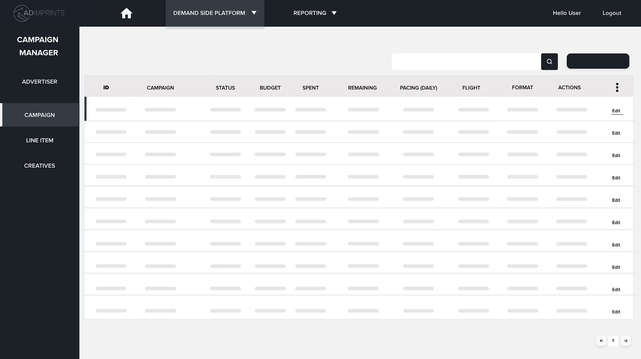Open the three-dot table options menu
The height and width of the screenshot is (359, 641).
coord(617,88)
